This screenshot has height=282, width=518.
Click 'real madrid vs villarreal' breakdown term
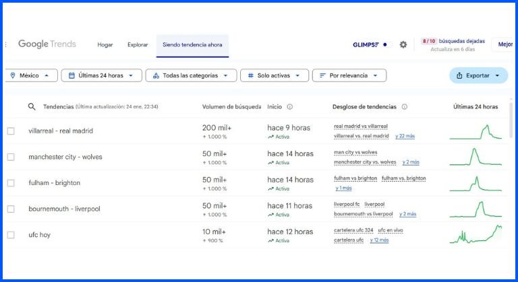tap(361, 127)
